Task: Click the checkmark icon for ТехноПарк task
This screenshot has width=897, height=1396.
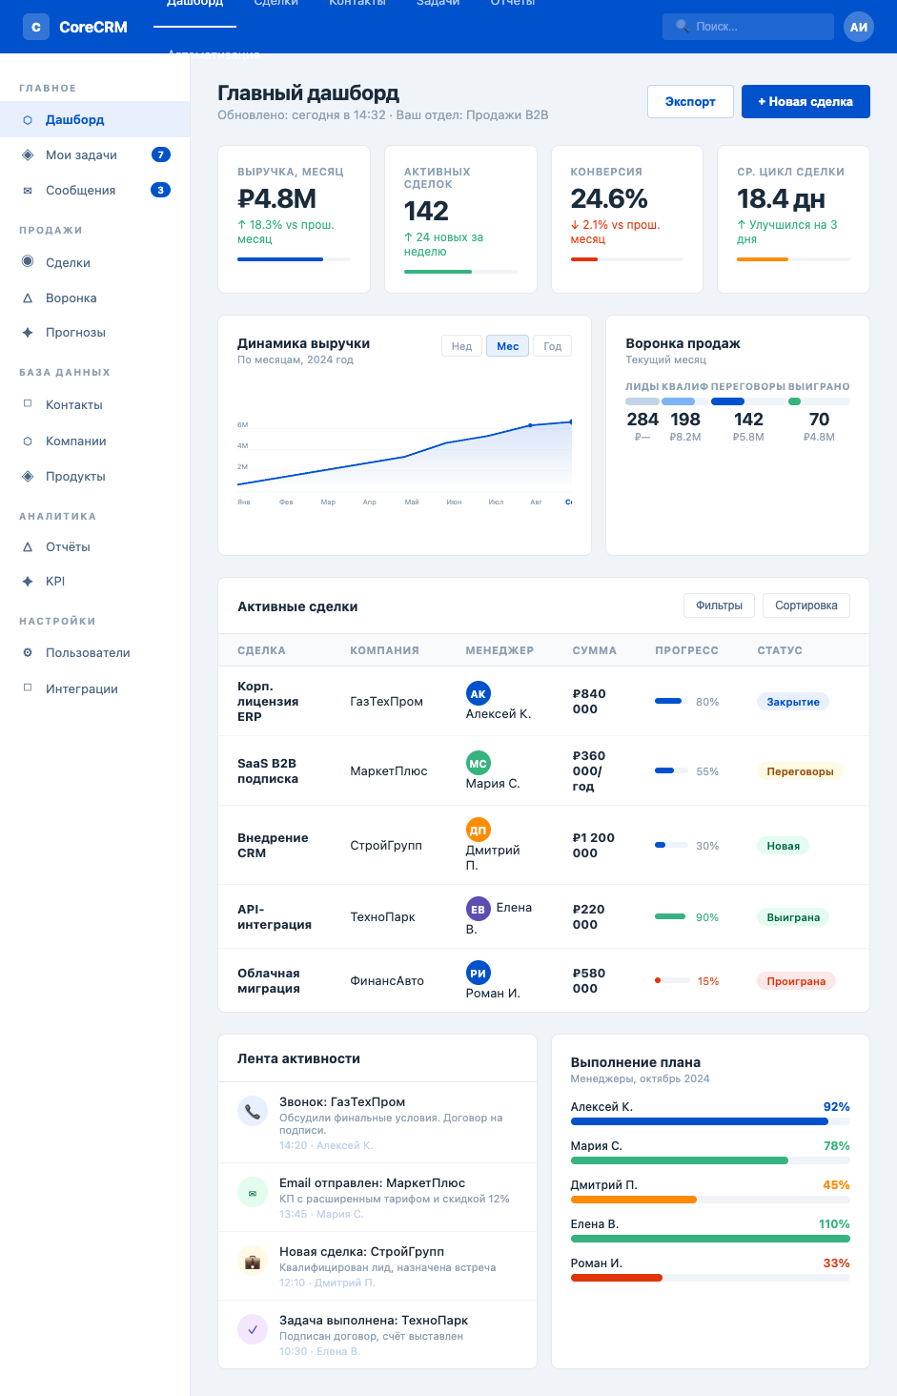Action: [x=253, y=1329]
